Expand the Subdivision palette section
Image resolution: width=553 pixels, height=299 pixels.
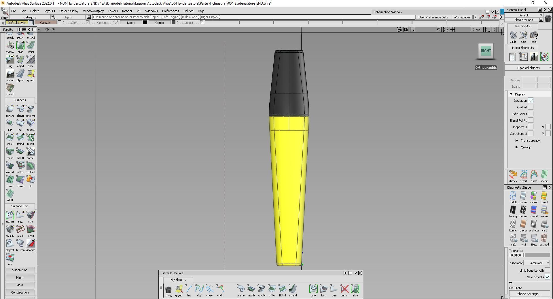coord(20,270)
